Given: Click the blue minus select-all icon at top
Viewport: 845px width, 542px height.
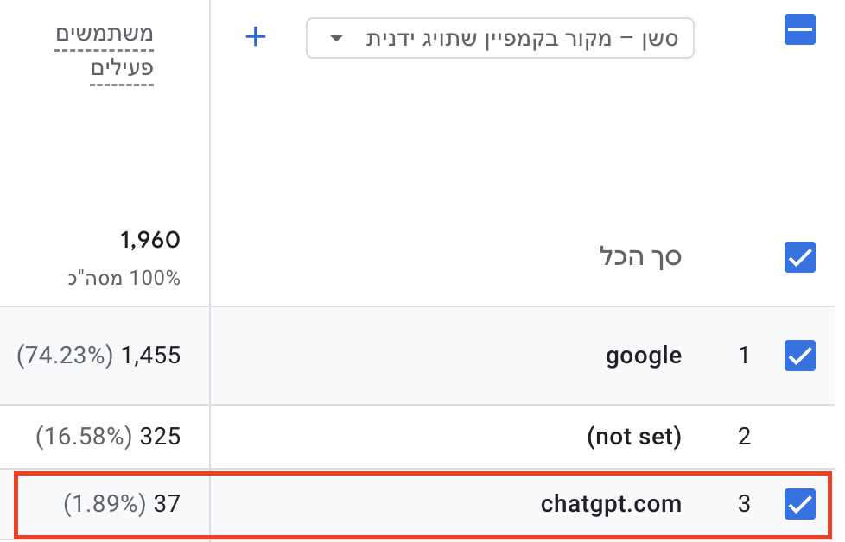Looking at the screenshot, I should coord(799,29).
